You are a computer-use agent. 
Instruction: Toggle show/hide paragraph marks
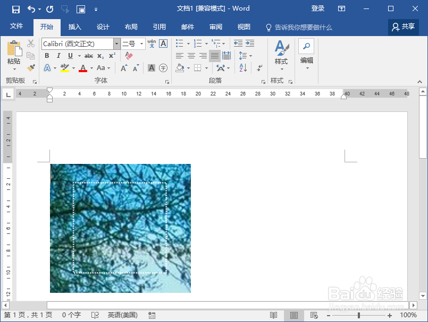(260, 67)
